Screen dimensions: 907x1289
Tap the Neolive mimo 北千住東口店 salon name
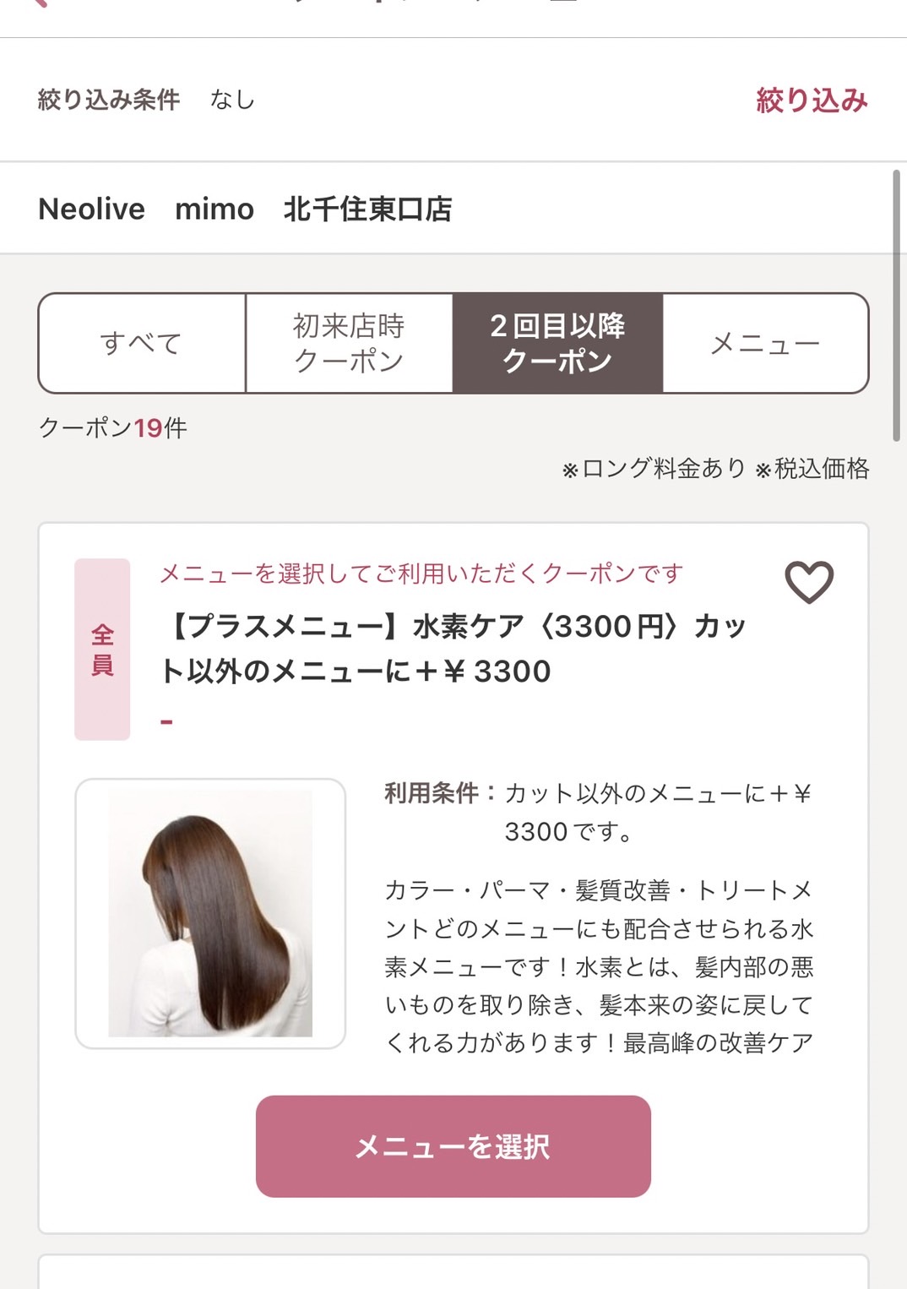point(245,209)
